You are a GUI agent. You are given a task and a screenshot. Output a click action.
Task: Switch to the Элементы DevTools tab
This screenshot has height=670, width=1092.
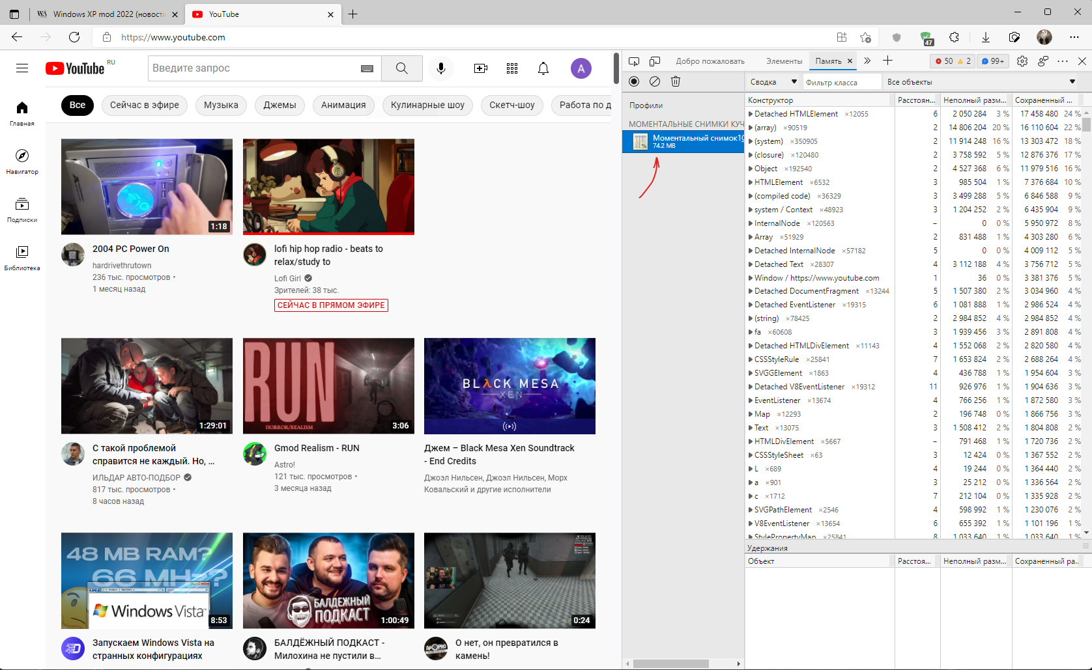784,61
